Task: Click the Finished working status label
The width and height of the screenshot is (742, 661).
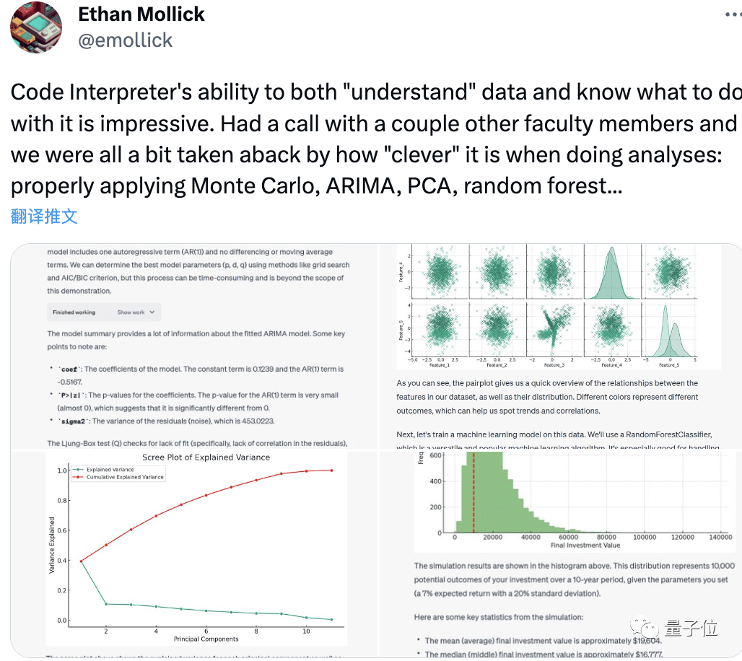Action: click(74, 312)
